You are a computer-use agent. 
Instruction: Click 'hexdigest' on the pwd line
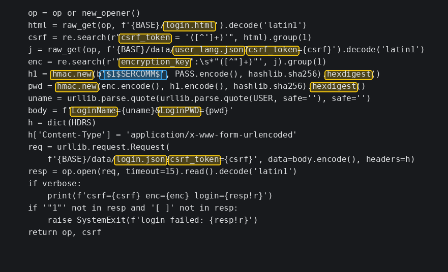click(x=334, y=87)
